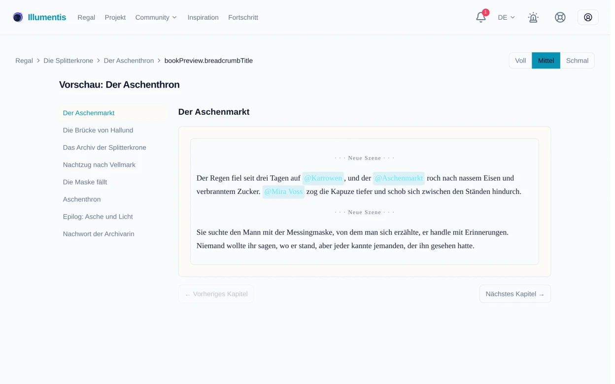Click the Illumentis logo icon
Viewport: 615px width, 384px height.
point(18,17)
